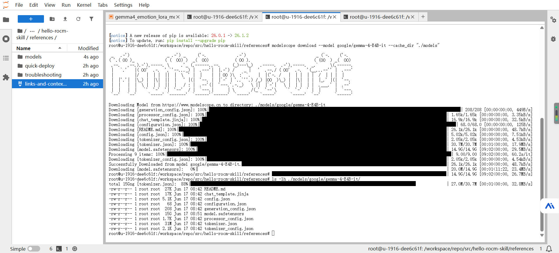Open the File Browser sidebar icon
The image size is (559, 253).
tap(6, 20)
